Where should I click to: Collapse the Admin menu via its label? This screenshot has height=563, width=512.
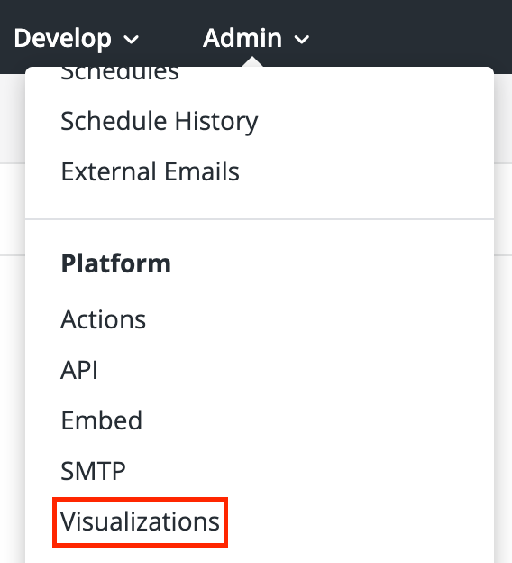pos(242,37)
